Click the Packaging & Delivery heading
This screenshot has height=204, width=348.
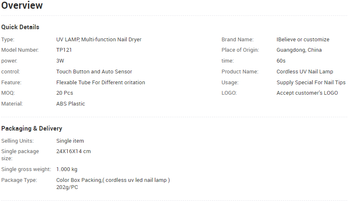[x=32, y=128]
